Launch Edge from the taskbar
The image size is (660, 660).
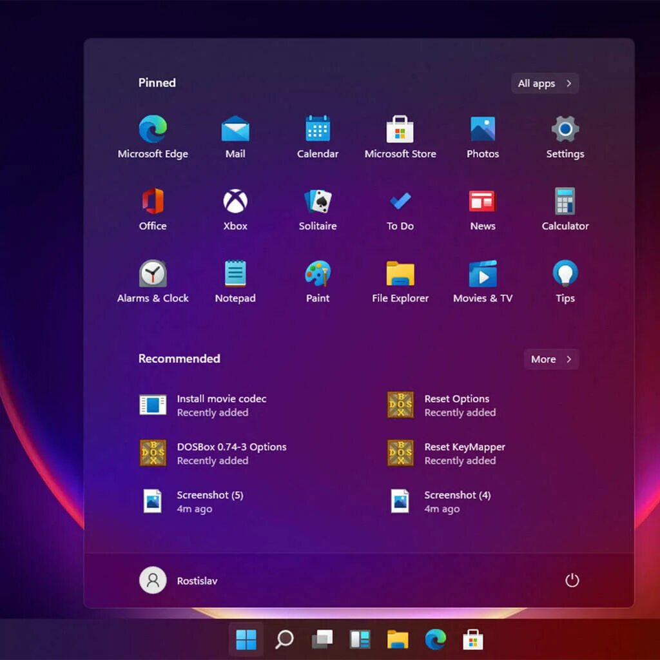pyautogui.click(x=435, y=639)
